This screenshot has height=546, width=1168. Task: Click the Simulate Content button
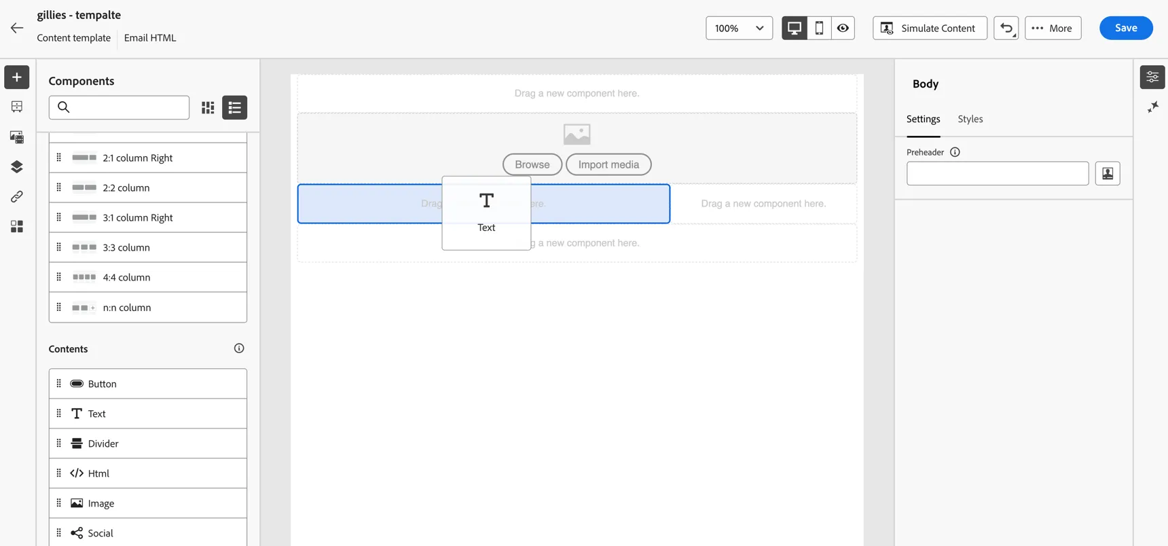pos(930,28)
